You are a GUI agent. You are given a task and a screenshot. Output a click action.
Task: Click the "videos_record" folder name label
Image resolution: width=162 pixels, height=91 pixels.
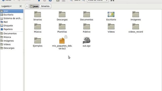pyautogui.click(x=136, y=32)
